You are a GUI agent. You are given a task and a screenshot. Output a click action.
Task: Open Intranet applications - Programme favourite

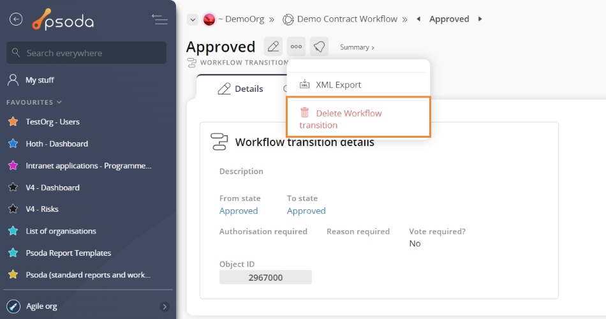click(89, 166)
